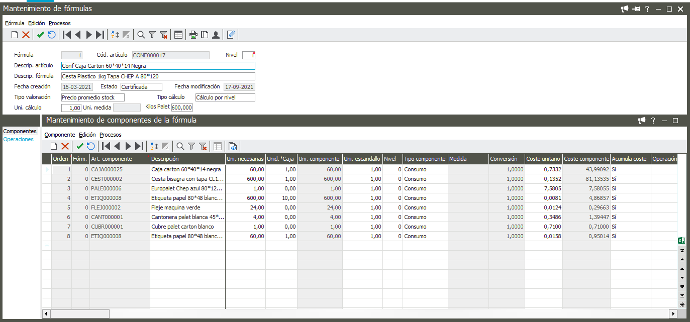Click the user silhouette icon in top toolbar

coord(216,35)
